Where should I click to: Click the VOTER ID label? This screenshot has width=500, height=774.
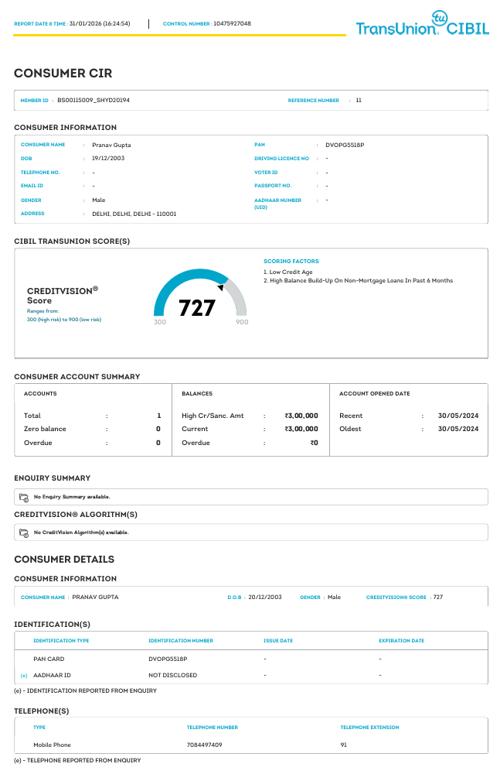pyautogui.click(x=266, y=173)
